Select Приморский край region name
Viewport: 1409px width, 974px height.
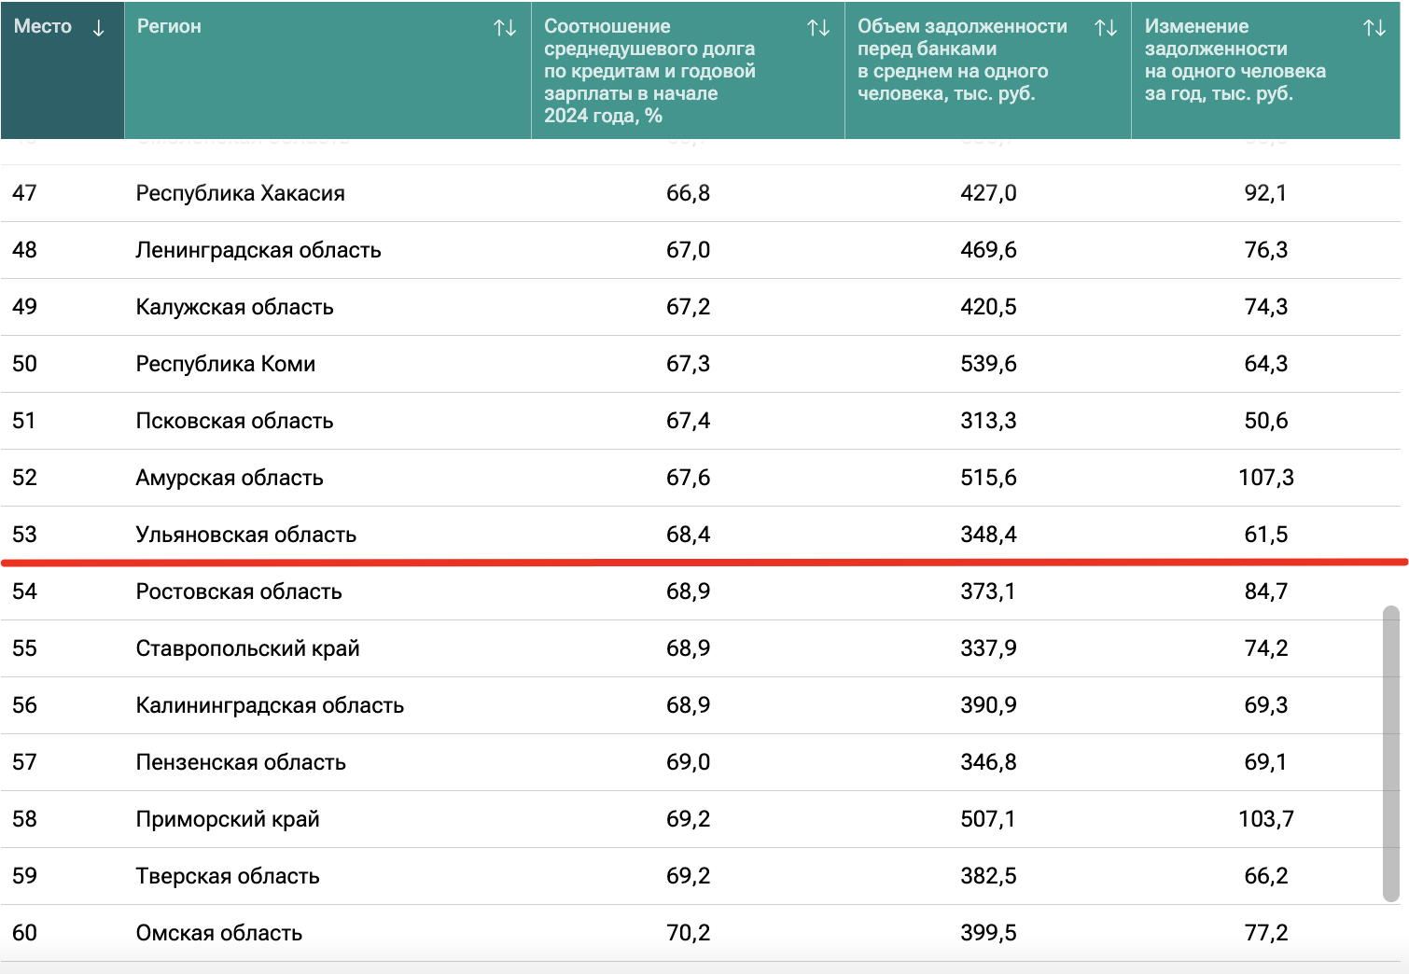tap(228, 819)
